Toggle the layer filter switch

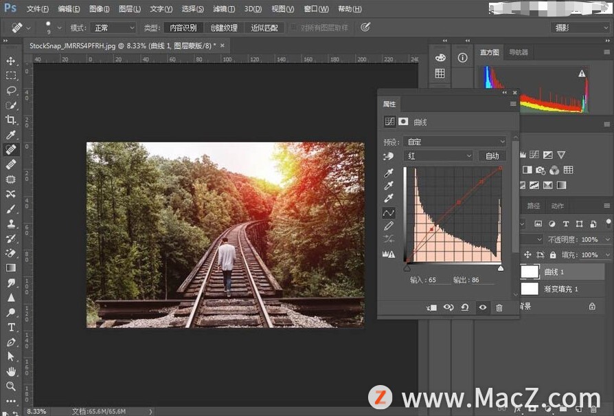pos(608,223)
